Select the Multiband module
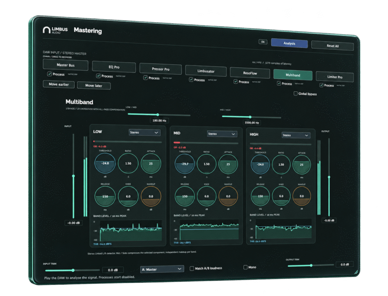This screenshot has height=296, width=388. (x=293, y=75)
